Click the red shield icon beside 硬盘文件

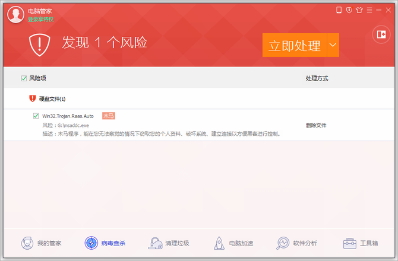coord(33,98)
